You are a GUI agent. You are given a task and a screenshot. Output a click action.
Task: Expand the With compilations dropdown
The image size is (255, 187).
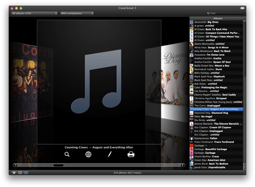click(x=77, y=13)
